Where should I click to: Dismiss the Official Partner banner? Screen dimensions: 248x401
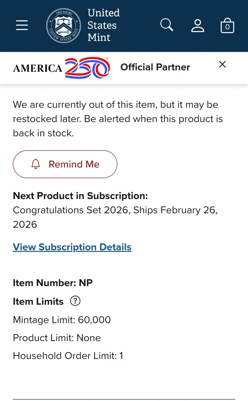coord(222,64)
